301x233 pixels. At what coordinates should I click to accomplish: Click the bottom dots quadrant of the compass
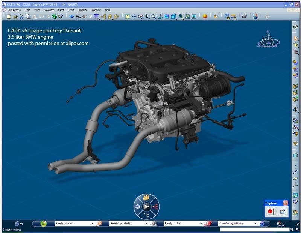tap(146, 215)
